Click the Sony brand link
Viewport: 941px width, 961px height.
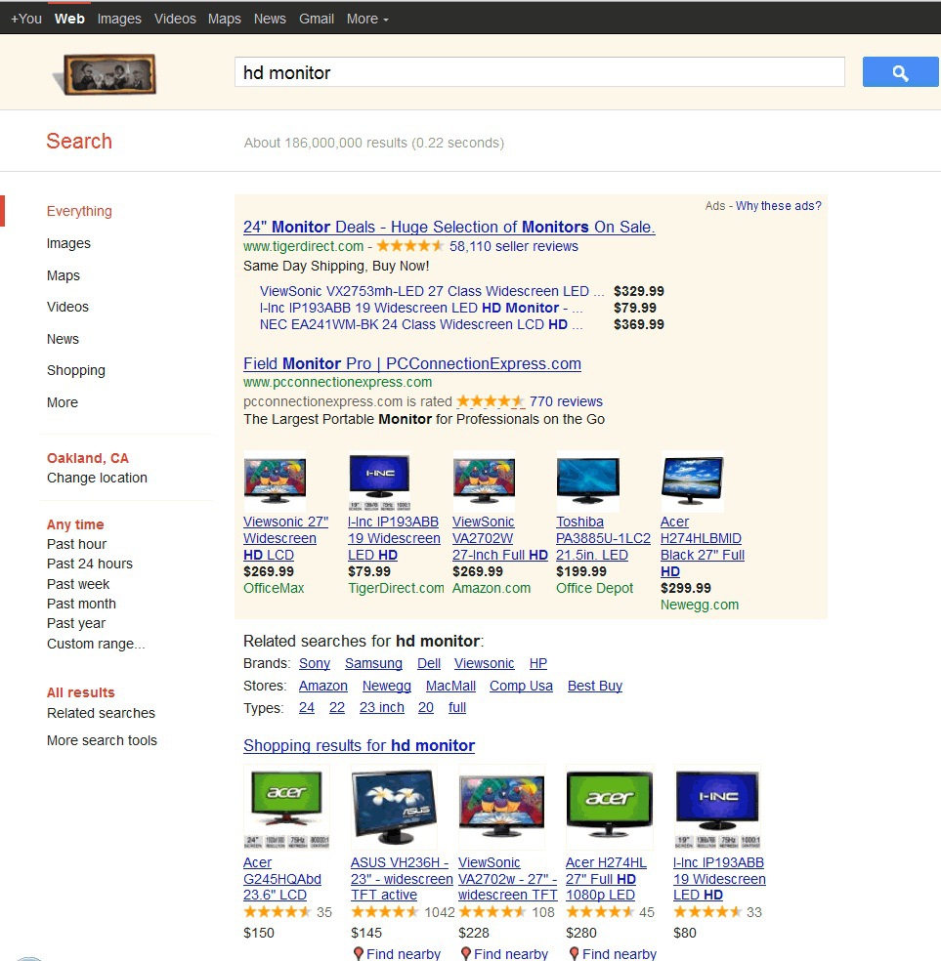(315, 664)
